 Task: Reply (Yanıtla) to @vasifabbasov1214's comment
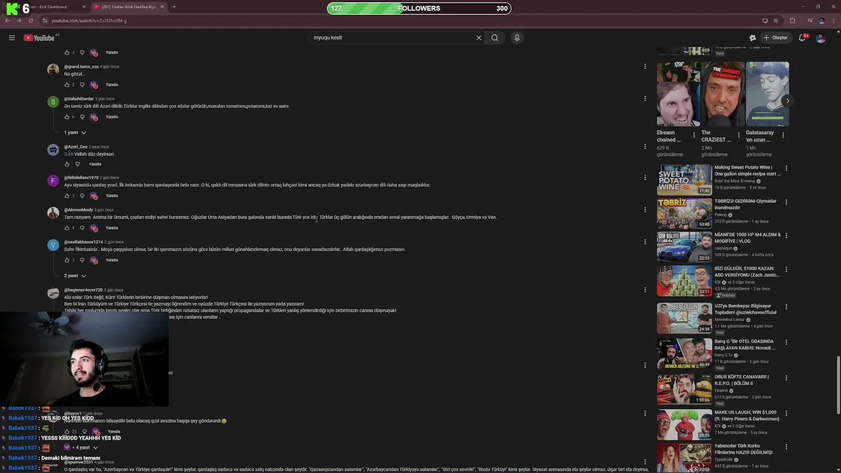point(112,260)
